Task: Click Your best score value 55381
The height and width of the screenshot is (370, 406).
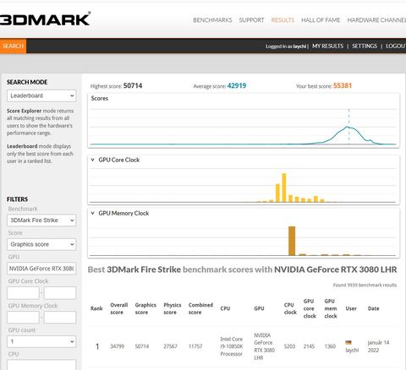Action: (343, 85)
